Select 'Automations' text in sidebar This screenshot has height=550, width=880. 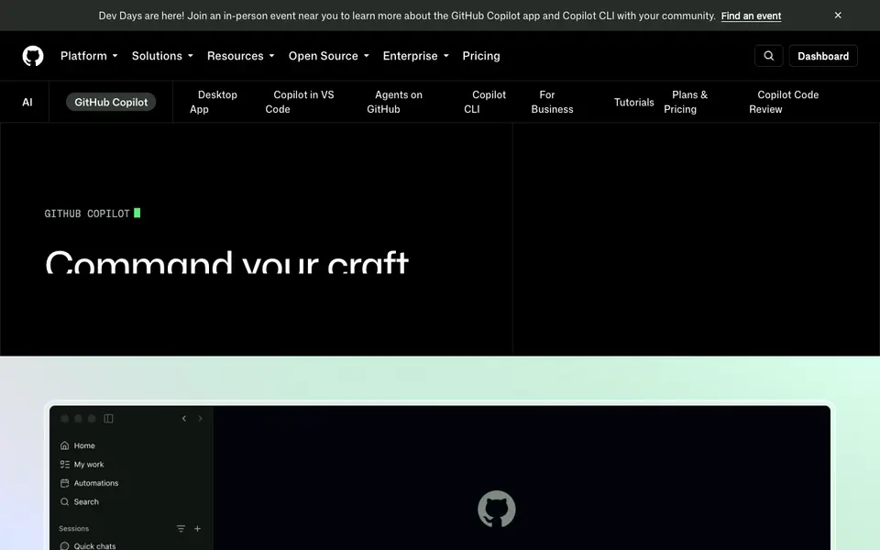96,483
